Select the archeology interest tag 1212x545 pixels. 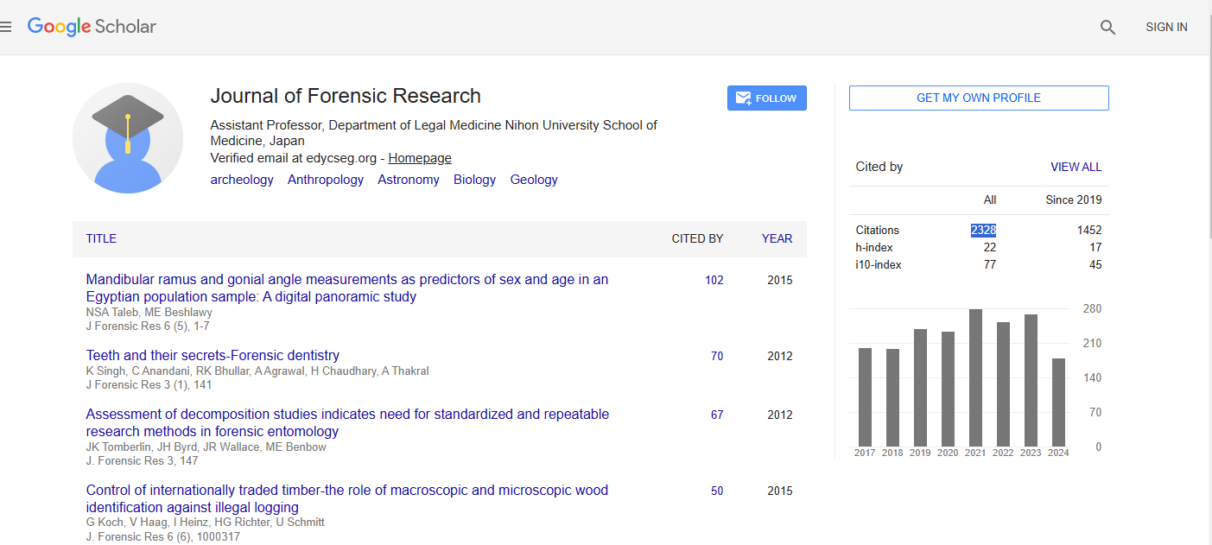pos(242,180)
